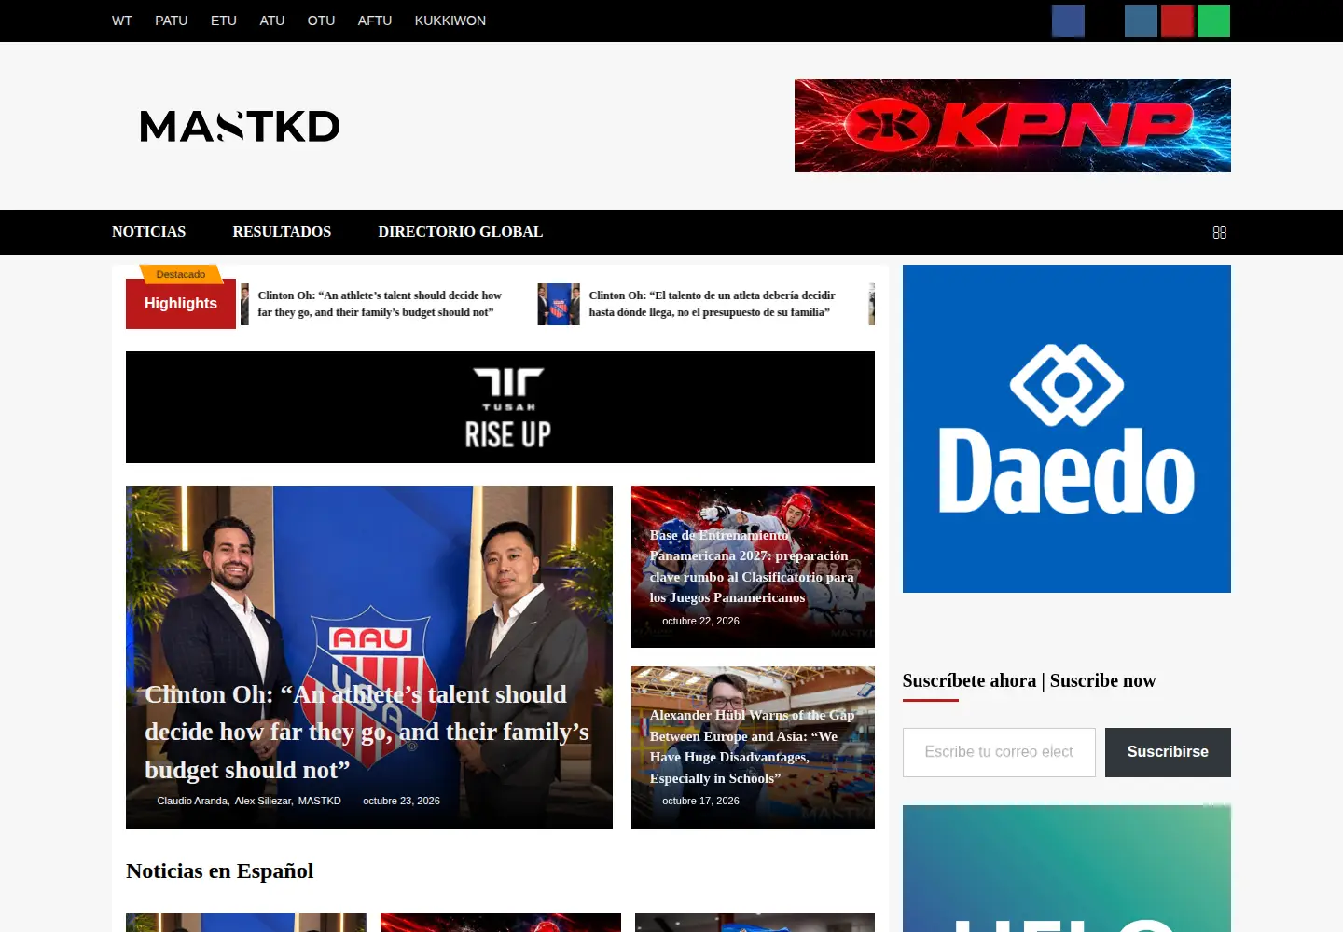Screen dimensions: 1343x932
Task: Visit the KUKKIWON top bar link
Action: point(450,21)
